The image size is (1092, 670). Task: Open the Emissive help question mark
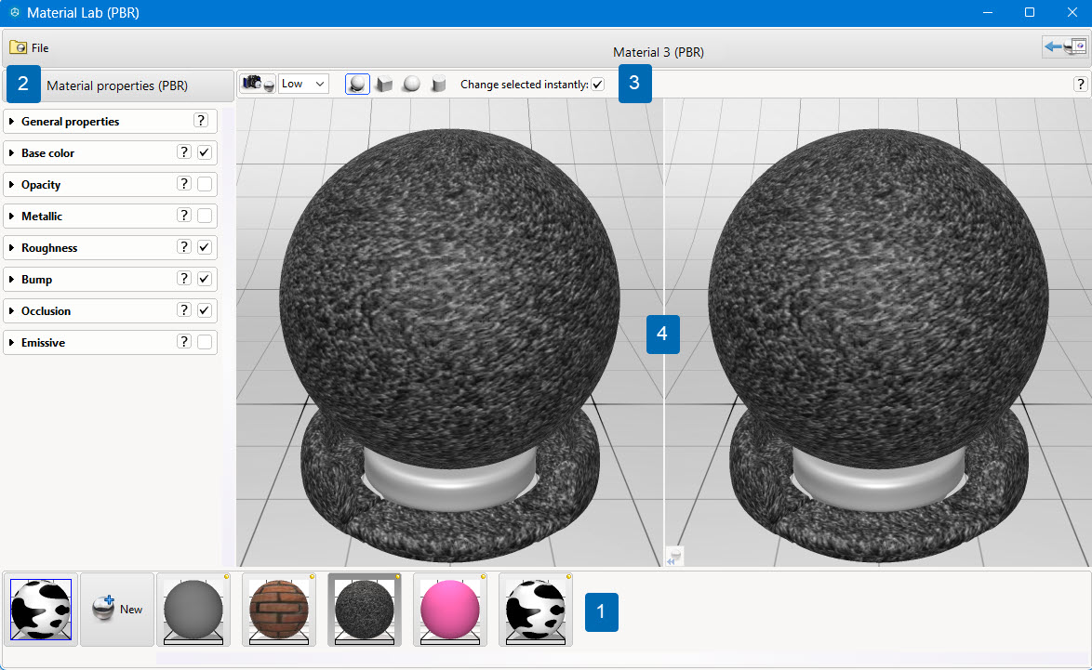click(184, 342)
